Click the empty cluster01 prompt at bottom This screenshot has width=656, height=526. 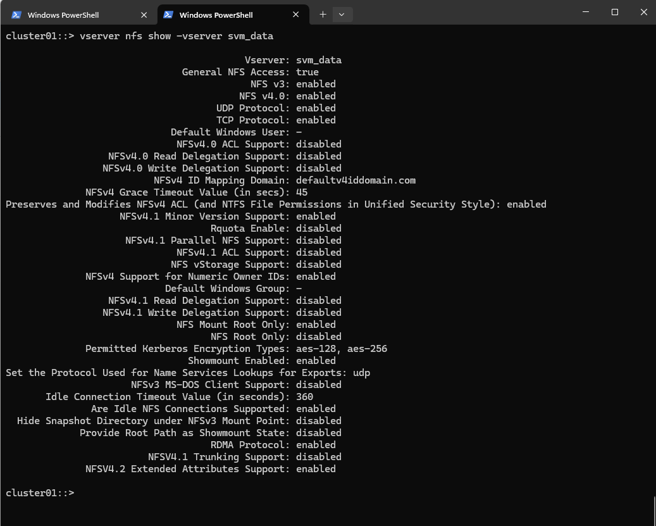click(40, 493)
